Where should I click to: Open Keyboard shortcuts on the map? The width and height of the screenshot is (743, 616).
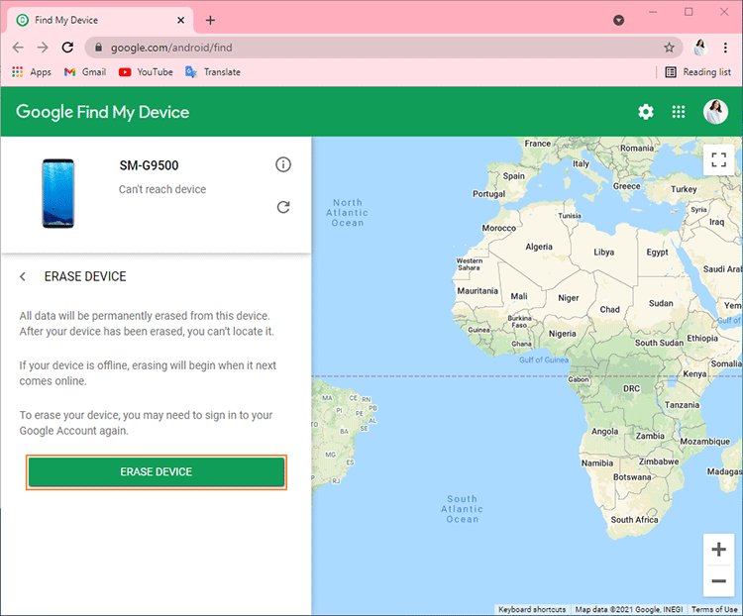(532, 609)
